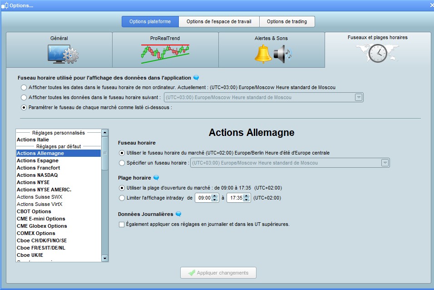Switch to Options de l'espace de travail
The width and height of the screenshot is (434, 290).
tap(219, 21)
